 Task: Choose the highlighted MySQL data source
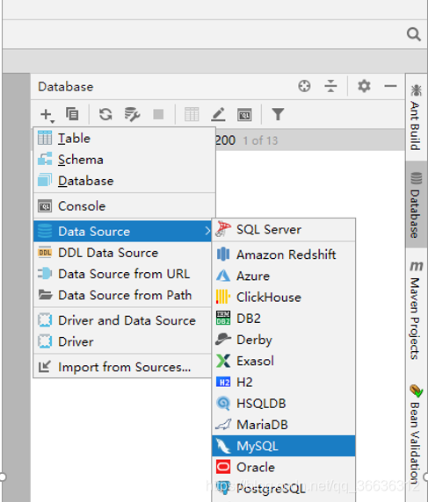[x=284, y=446]
